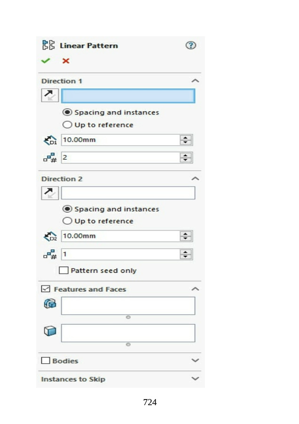Click the green checkmark to accept pattern
The height and width of the screenshot is (424, 299).
(x=46, y=61)
